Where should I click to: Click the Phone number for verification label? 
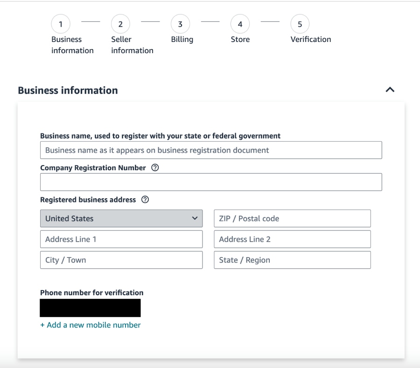(92, 292)
